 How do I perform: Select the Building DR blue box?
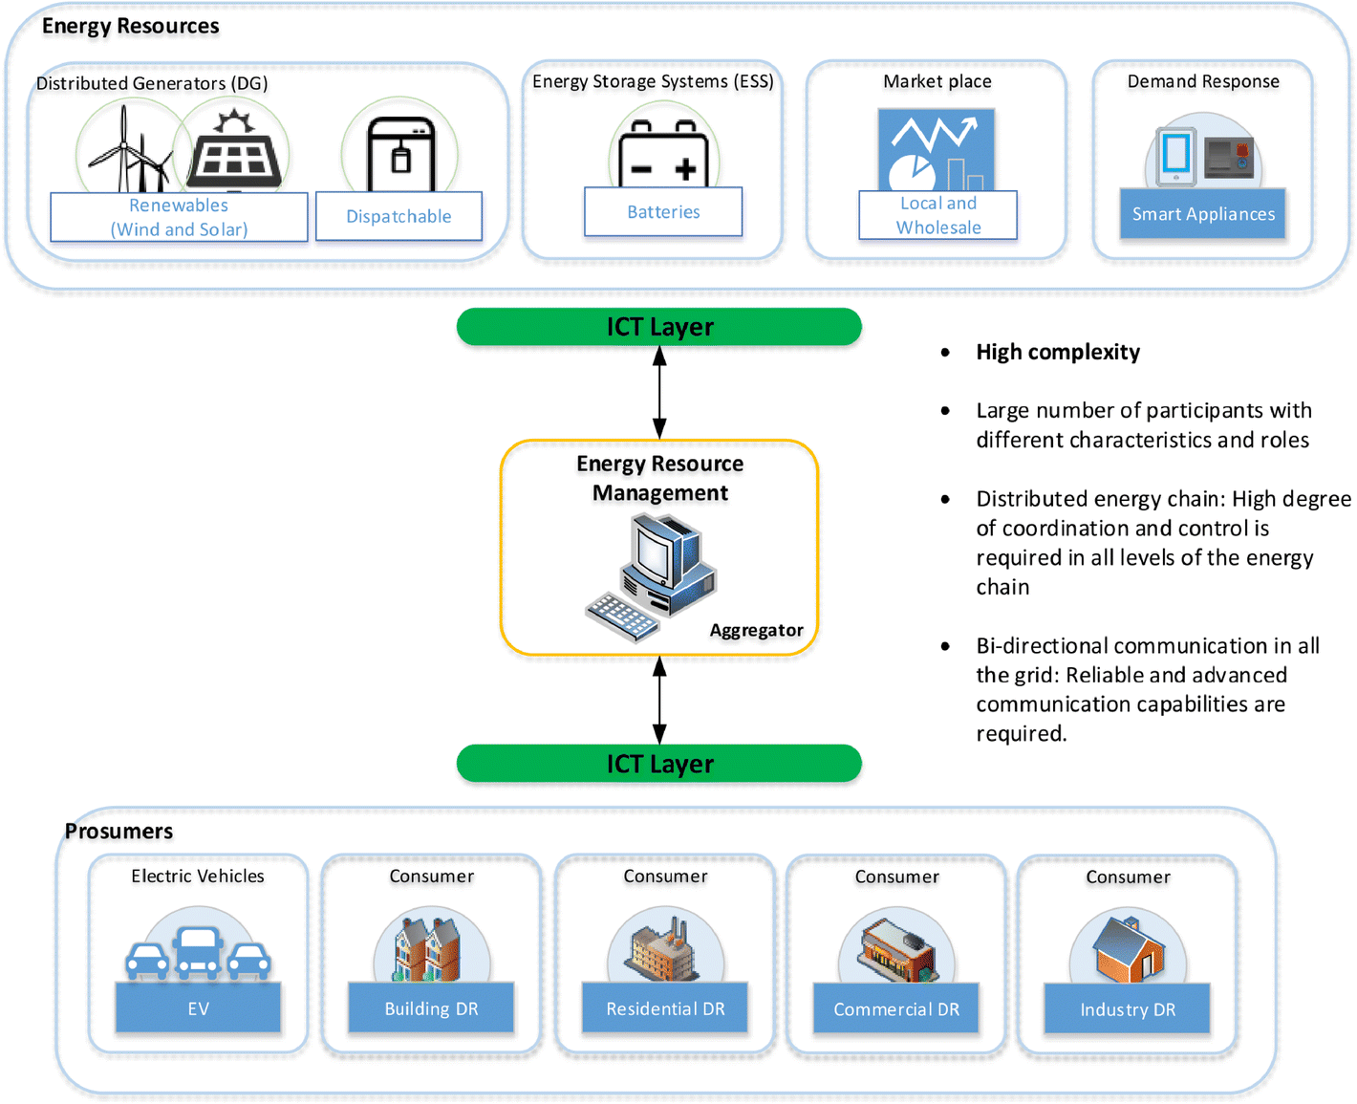point(431,1007)
